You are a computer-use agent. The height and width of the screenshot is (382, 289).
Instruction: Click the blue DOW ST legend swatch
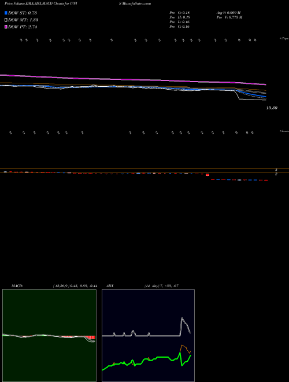tap(6, 13)
